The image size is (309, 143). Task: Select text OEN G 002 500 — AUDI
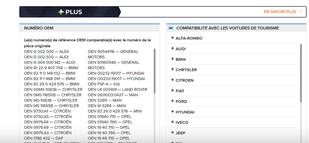46,57
